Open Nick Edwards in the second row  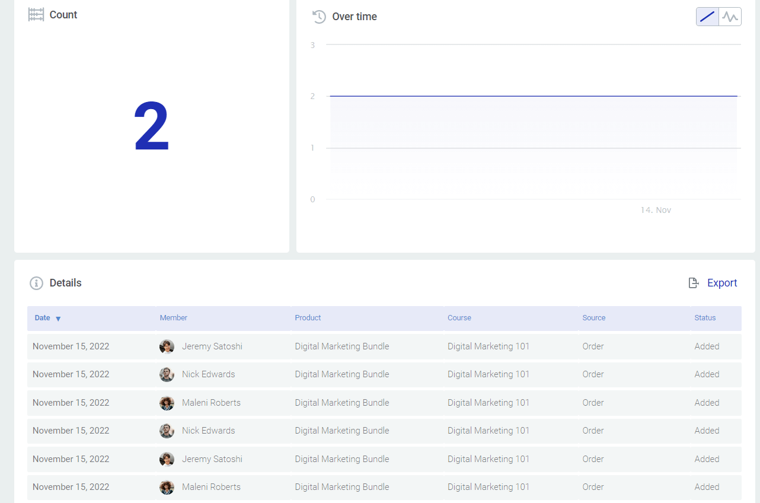pos(209,374)
